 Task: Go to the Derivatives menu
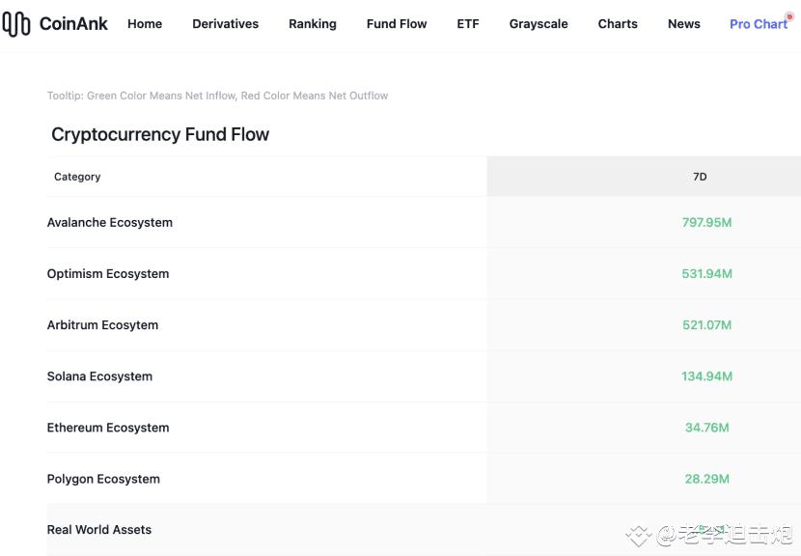225,24
